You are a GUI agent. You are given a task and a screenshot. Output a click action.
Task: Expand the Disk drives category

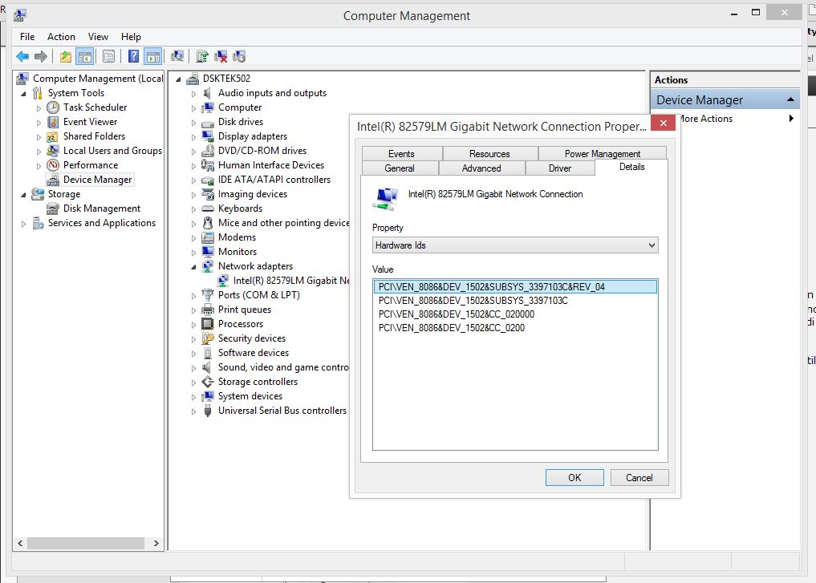pyautogui.click(x=193, y=123)
